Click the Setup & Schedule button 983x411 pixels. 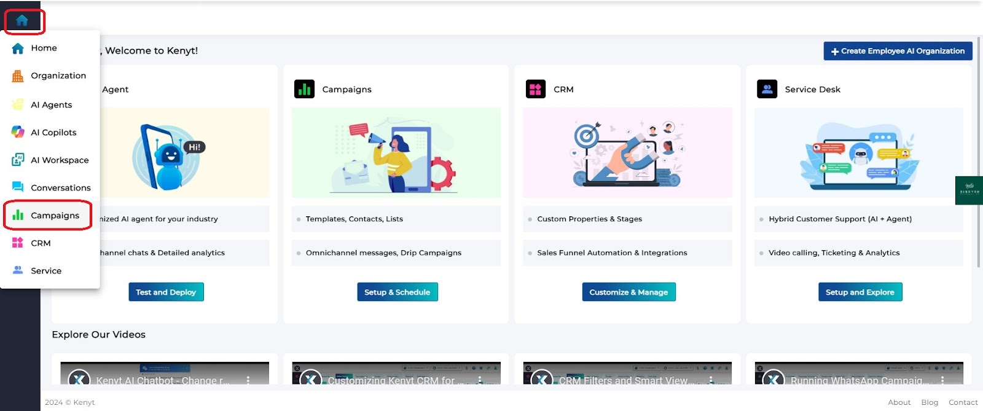pyautogui.click(x=397, y=292)
